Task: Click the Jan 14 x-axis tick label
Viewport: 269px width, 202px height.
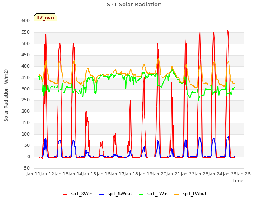Action: [x=75, y=174]
